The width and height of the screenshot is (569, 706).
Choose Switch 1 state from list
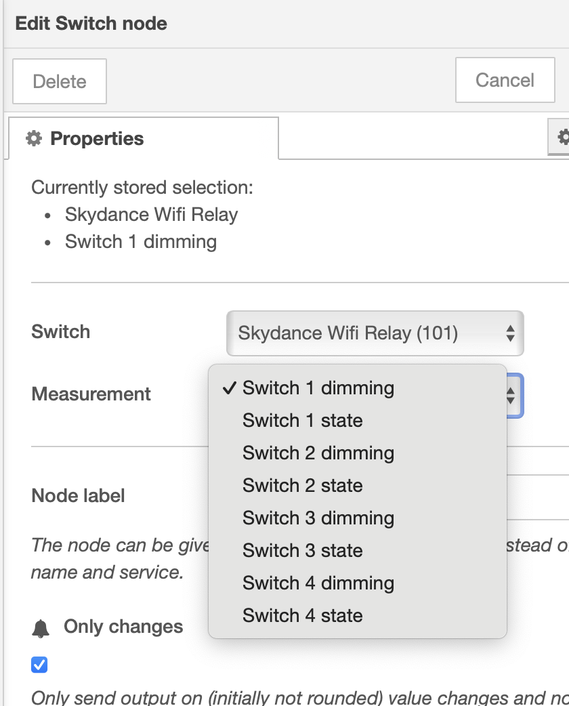point(302,421)
